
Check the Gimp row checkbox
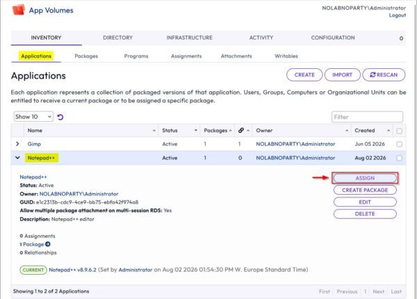tap(399, 144)
